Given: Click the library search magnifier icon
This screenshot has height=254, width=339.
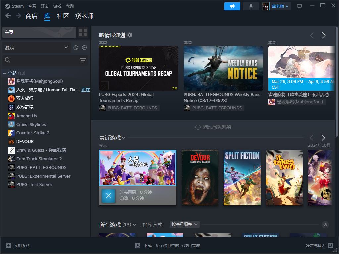Looking at the screenshot, I should pos(8,60).
